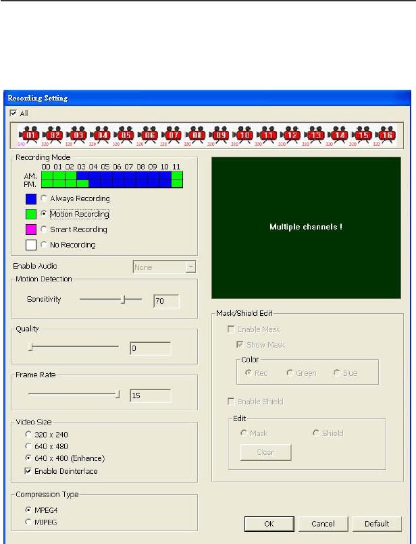416x544 pixels.
Task: Select camera 11 icon
Action: pyautogui.click(x=267, y=134)
